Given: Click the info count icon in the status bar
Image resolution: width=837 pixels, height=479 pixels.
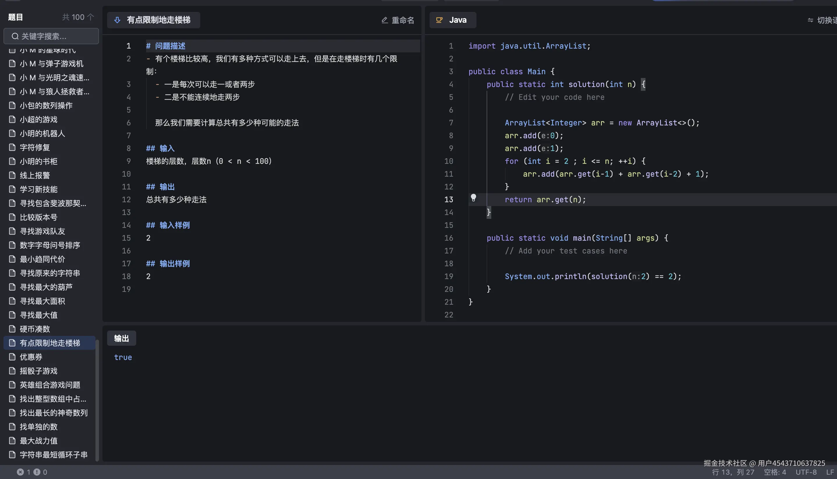Looking at the screenshot, I should click(x=37, y=472).
